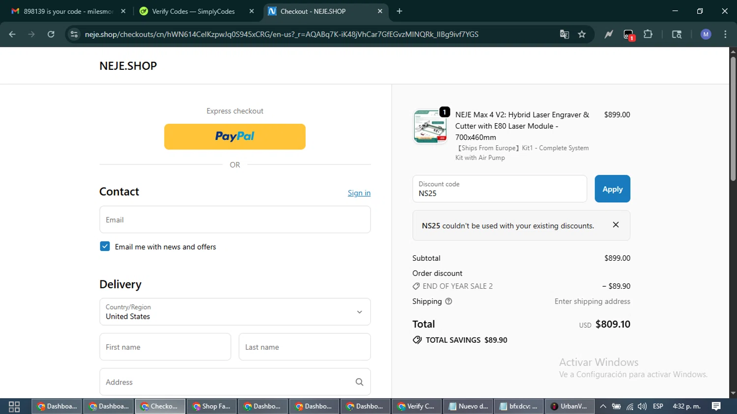The image size is (737, 414).
Task: Open bfxdcv taskbar notepad window
Action: (x=519, y=407)
